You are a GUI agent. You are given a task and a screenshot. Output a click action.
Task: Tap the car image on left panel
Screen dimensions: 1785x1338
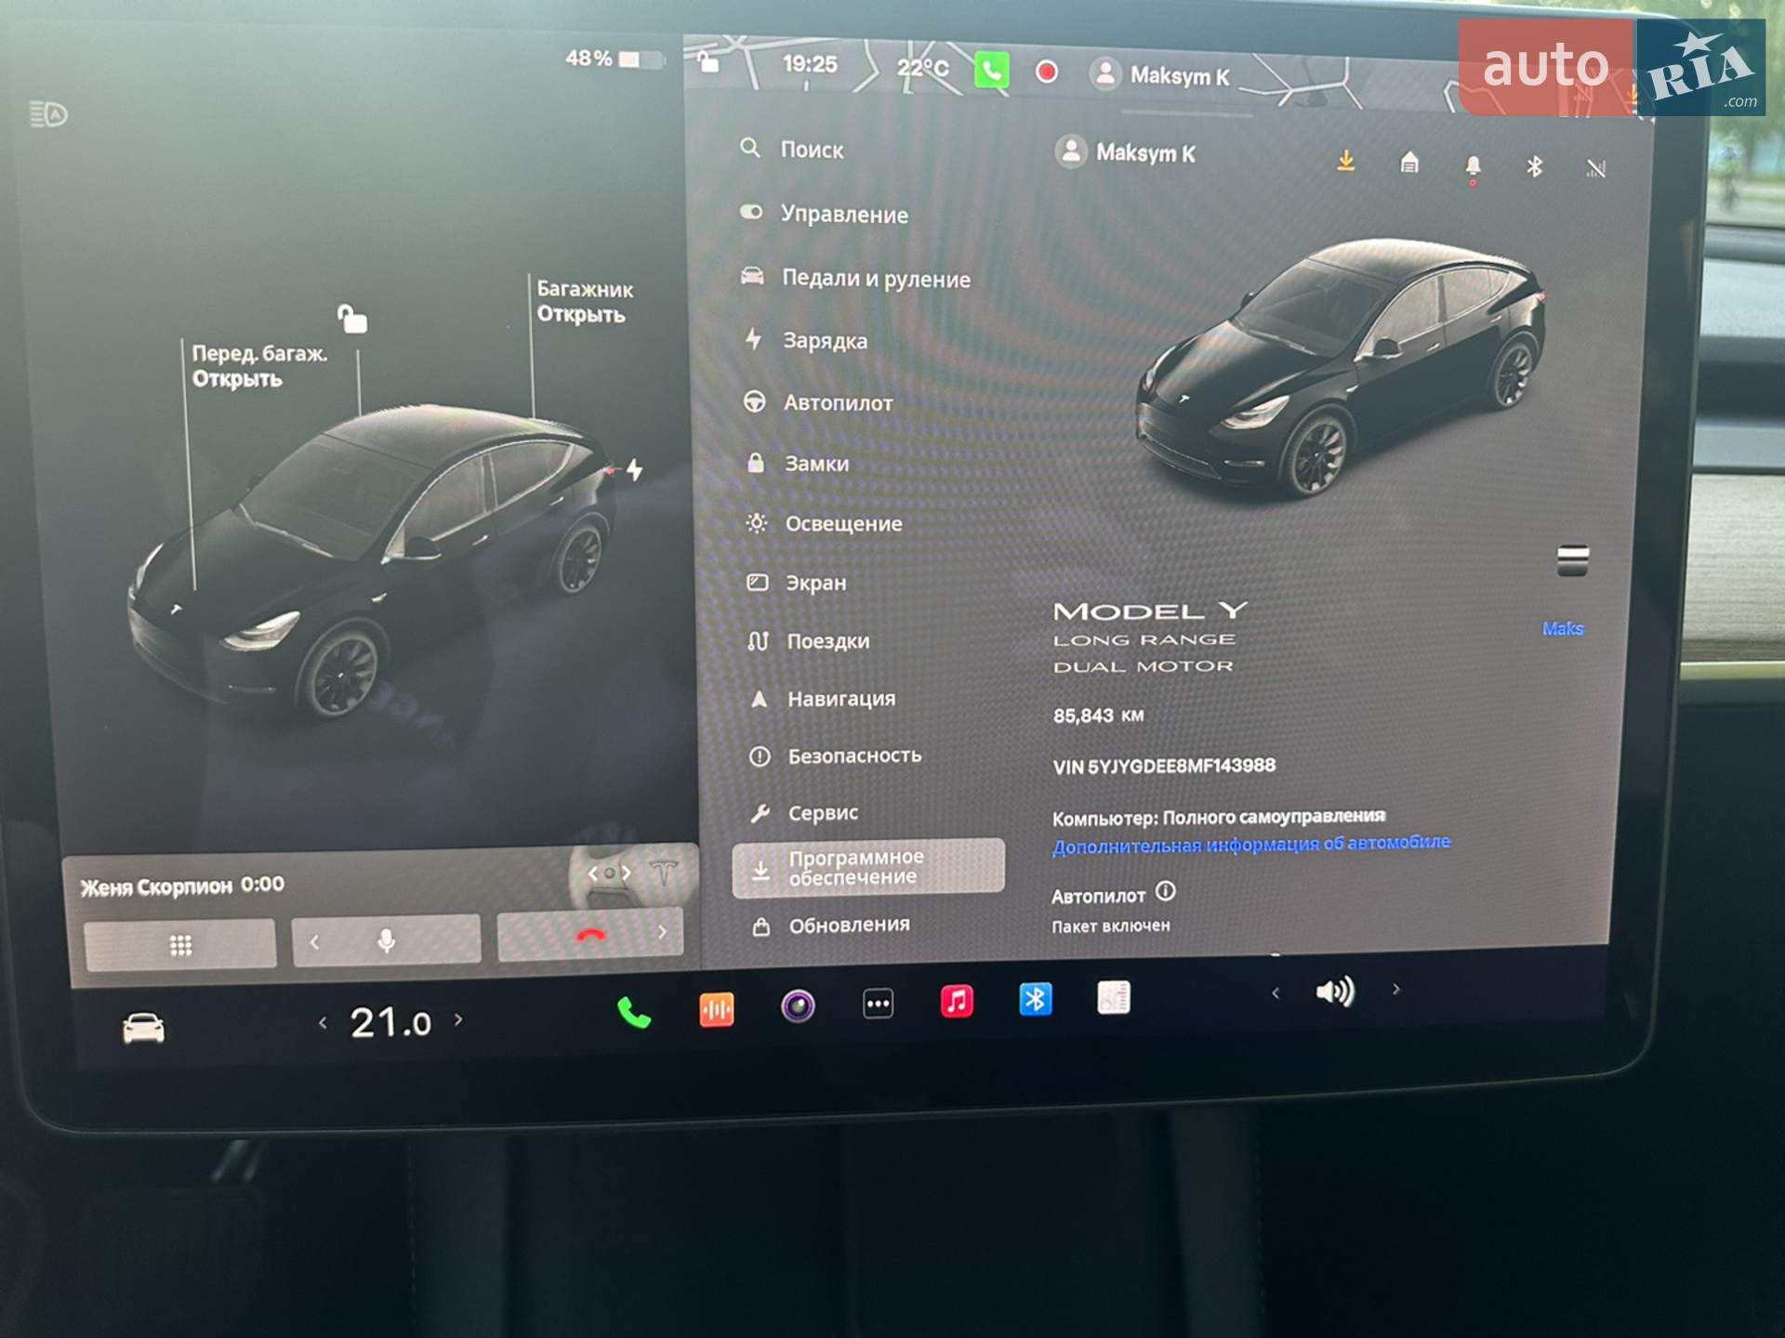(372, 560)
